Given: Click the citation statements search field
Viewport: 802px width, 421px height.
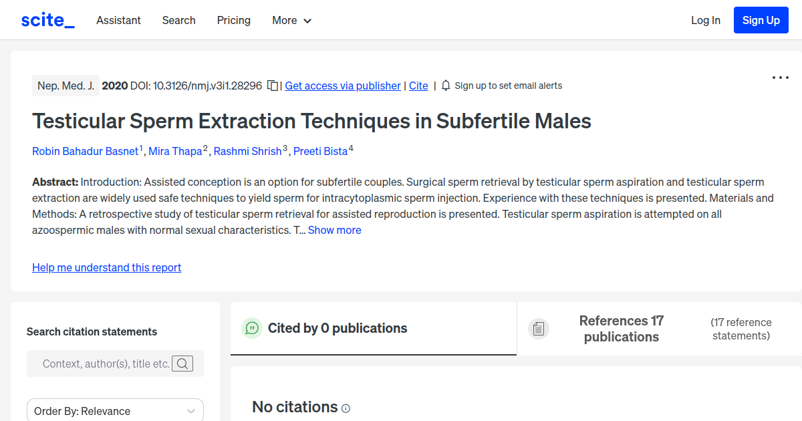Looking at the screenshot, I should (107, 364).
